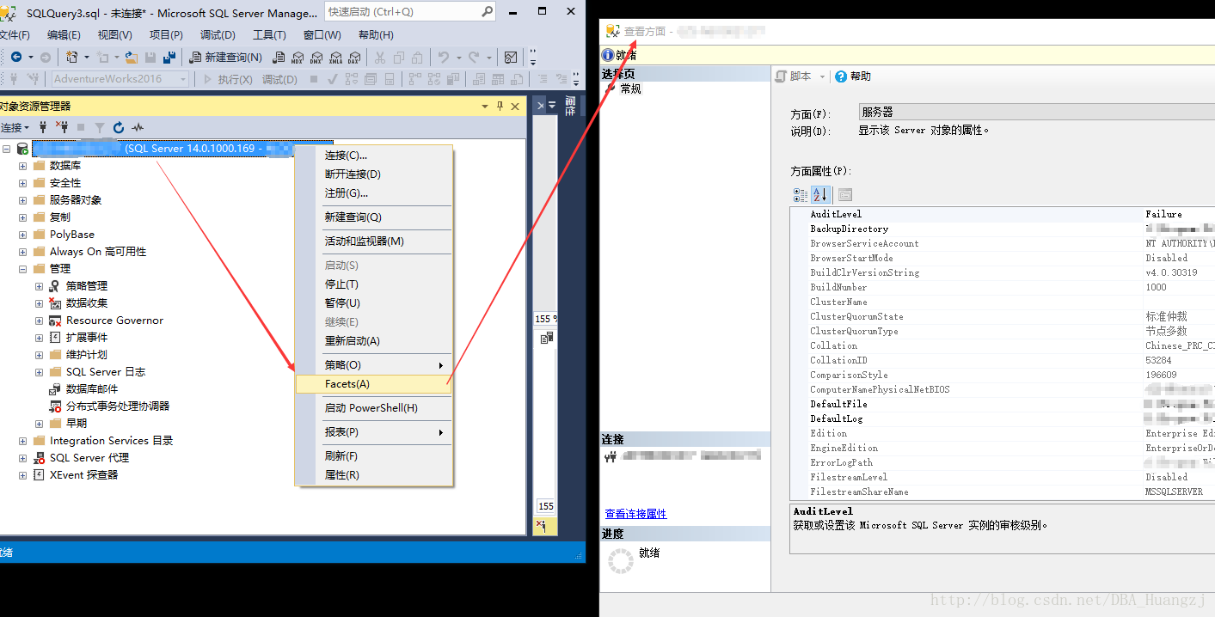
Task: Select the FilestreamLevel property row
Action: [1002, 477]
